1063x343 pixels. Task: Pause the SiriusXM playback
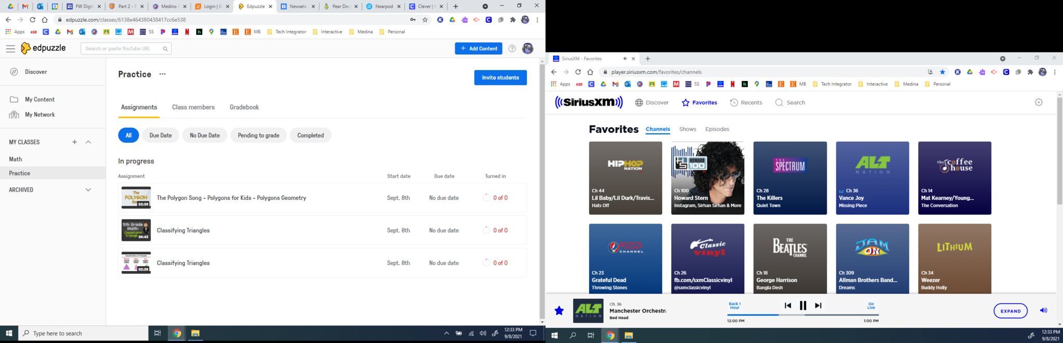[x=803, y=306]
